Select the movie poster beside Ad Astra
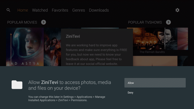Image resolution: width=194 pixels, height=109 pixels. [52, 47]
